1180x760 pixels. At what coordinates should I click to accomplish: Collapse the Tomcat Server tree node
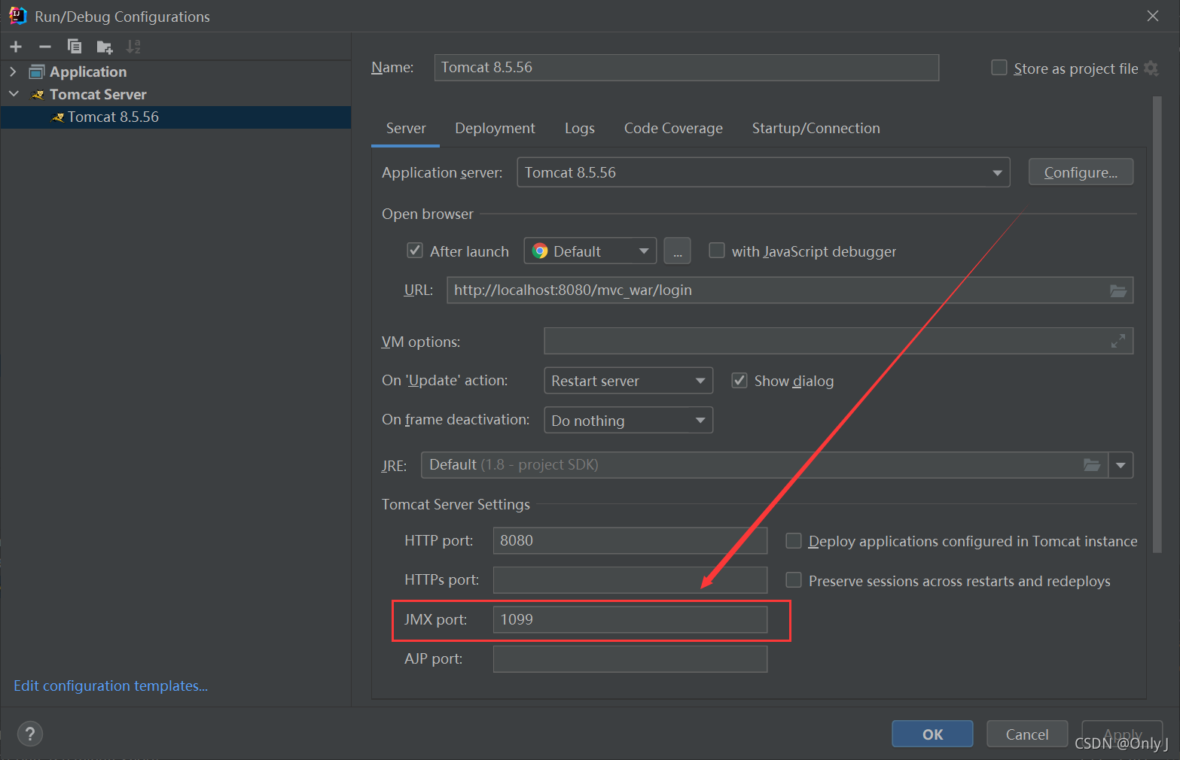pyautogui.click(x=14, y=94)
